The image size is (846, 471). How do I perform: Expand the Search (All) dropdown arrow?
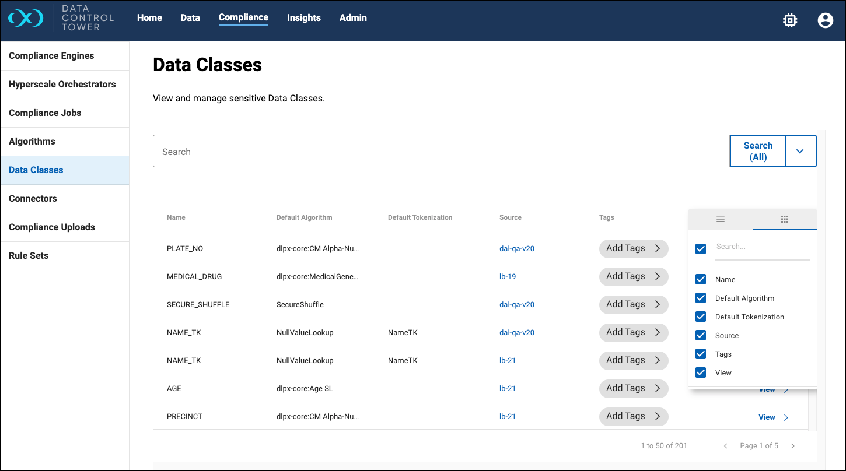[800, 152]
